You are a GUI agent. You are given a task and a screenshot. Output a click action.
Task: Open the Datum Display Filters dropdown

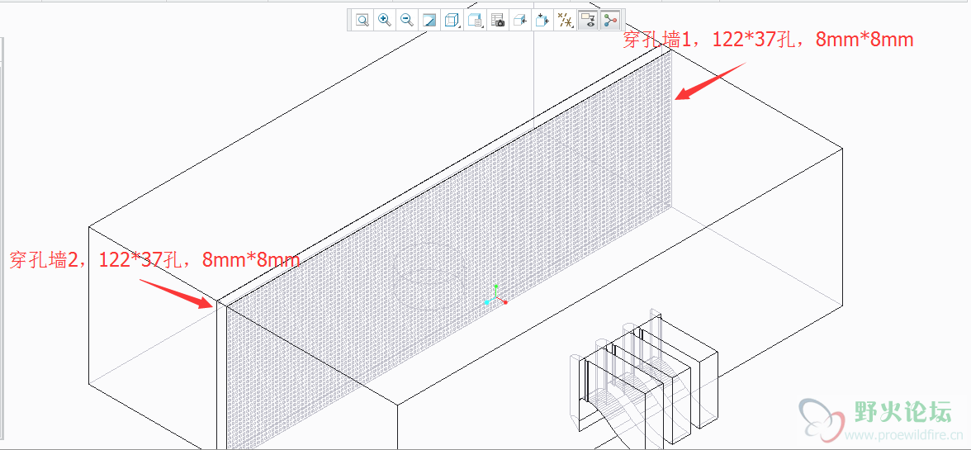pyautogui.click(x=564, y=20)
